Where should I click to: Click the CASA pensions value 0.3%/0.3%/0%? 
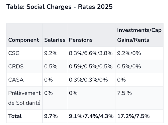88,80
